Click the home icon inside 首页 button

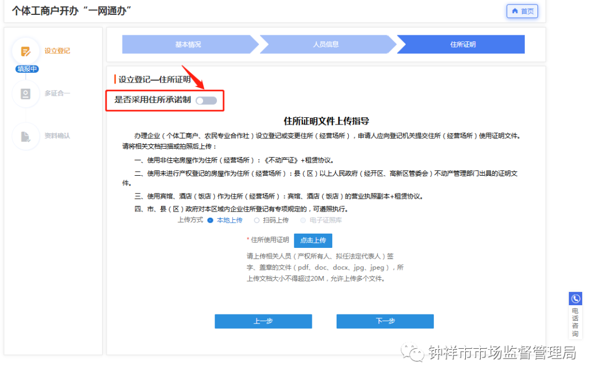[515, 11]
